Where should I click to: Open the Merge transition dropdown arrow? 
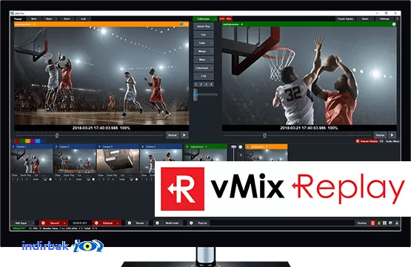pyautogui.click(x=212, y=51)
